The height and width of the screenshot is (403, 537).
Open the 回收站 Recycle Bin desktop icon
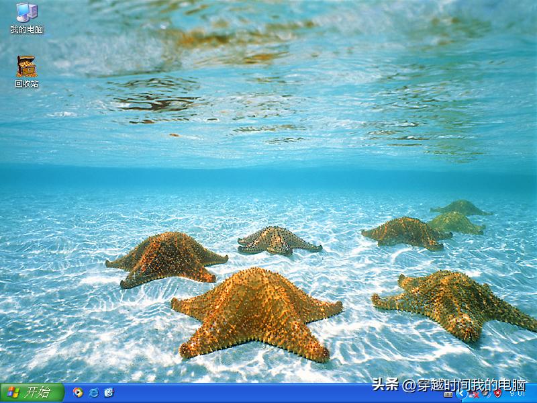[26, 66]
